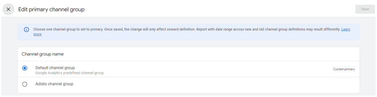Click the 'Once saved' sentence in banner
This screenshot has height=97, width=377.
click(x=150, y=29)
